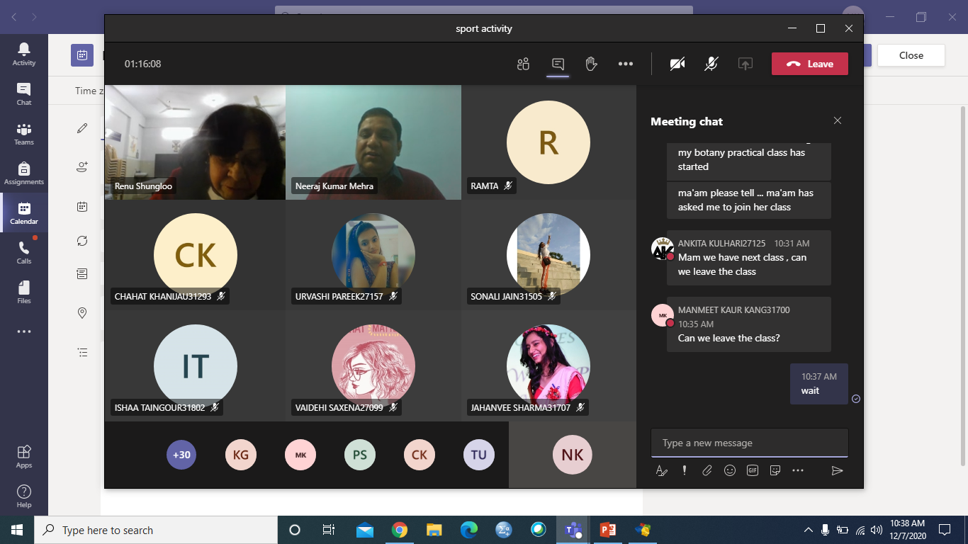Screen dimensions: 968x544
Task: Toggle the meeting chat conversation icon
Action: click(x=558, y=64)
